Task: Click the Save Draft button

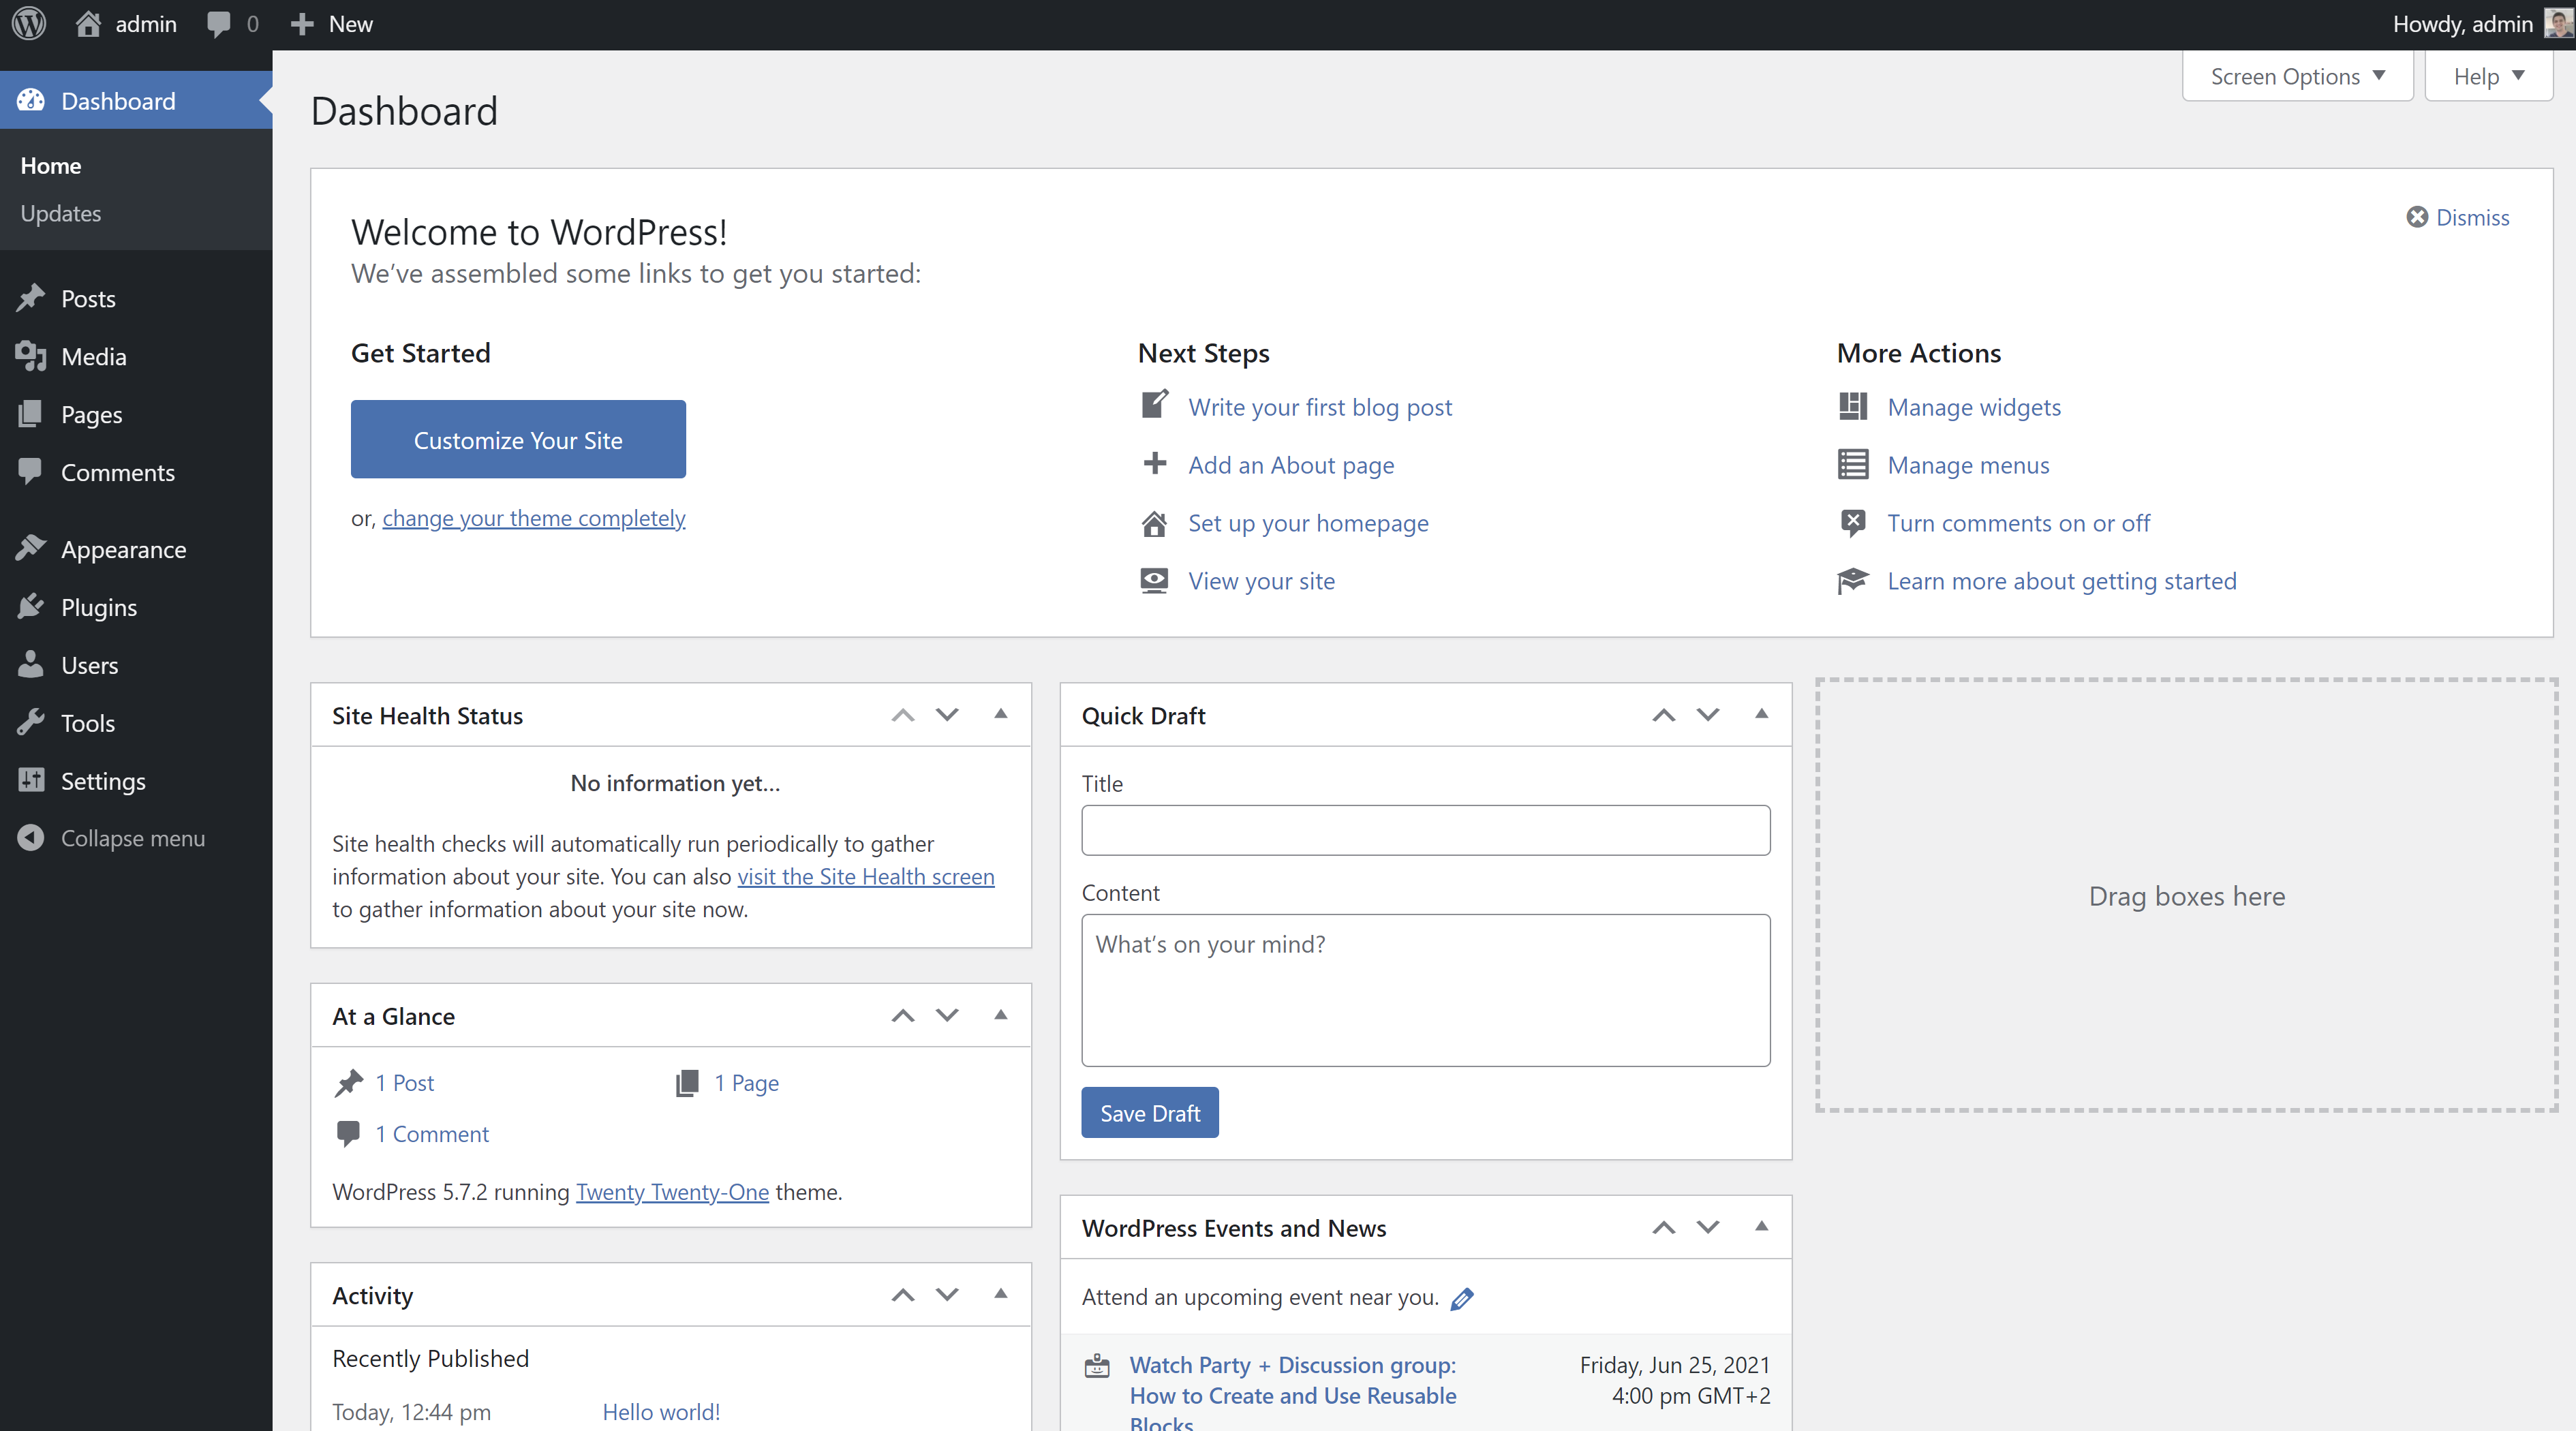Action: tap(1149, 1113)
